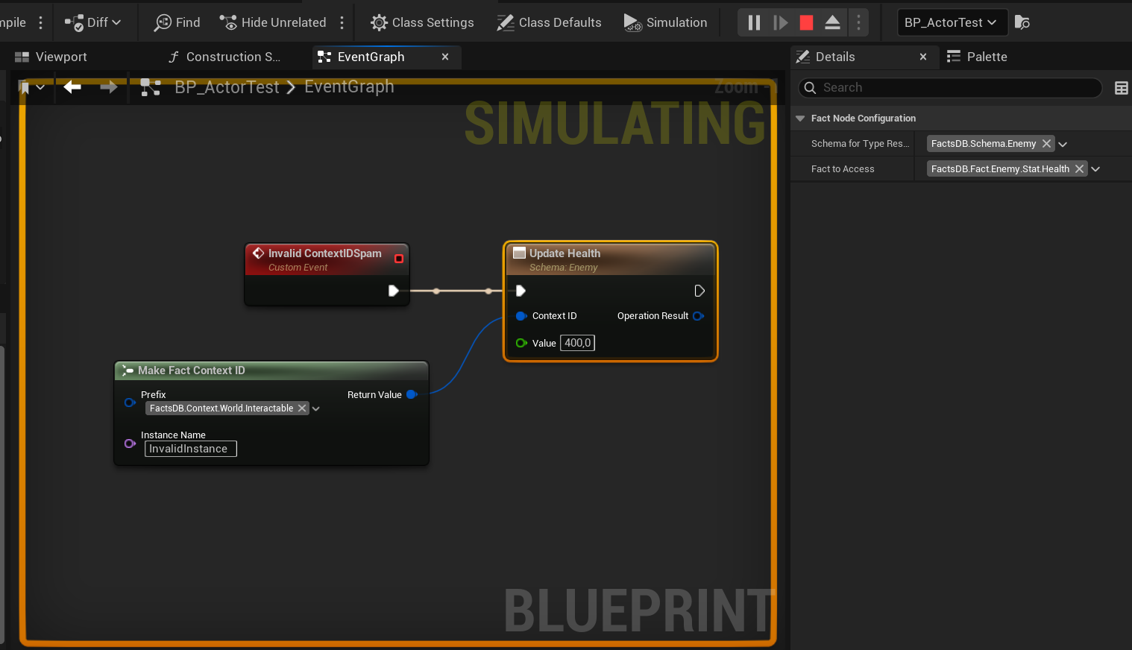
Task: Expand the Prefix tag dropdown
Action: [316, 408]
